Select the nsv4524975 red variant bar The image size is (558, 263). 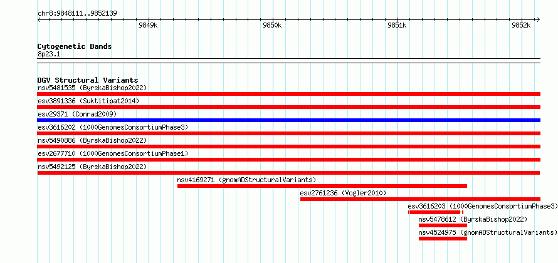tap(443, 239)
